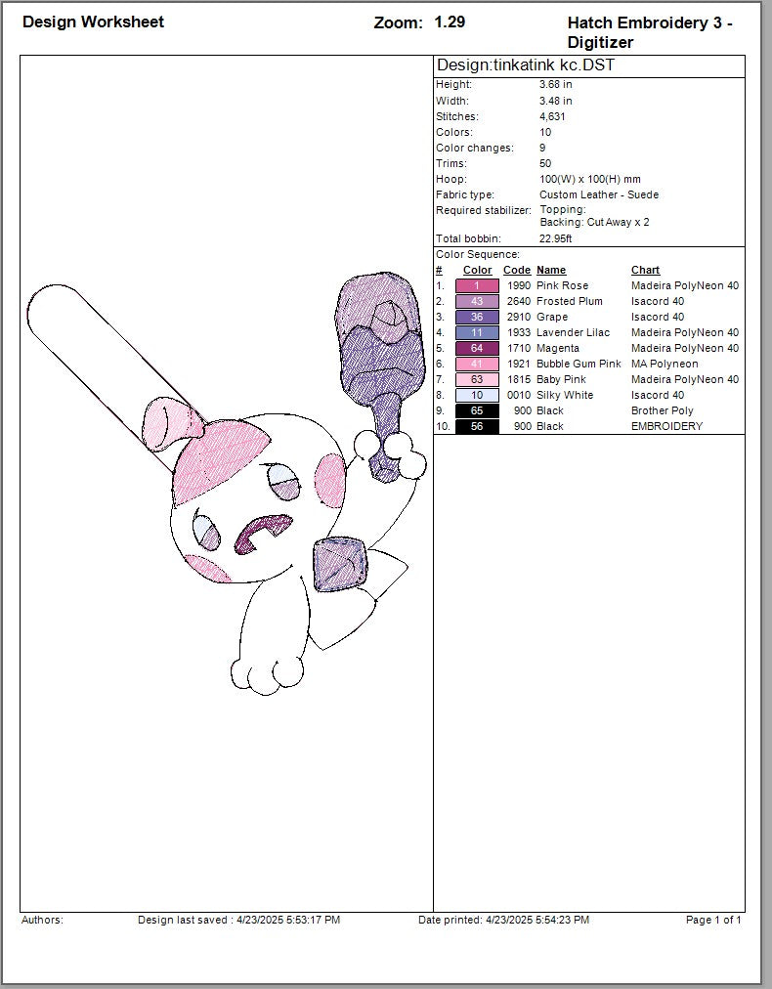Screen dimensions: 772x989
Task: Click the Black swatch numbered 65
Action: (x=477, y=410)
